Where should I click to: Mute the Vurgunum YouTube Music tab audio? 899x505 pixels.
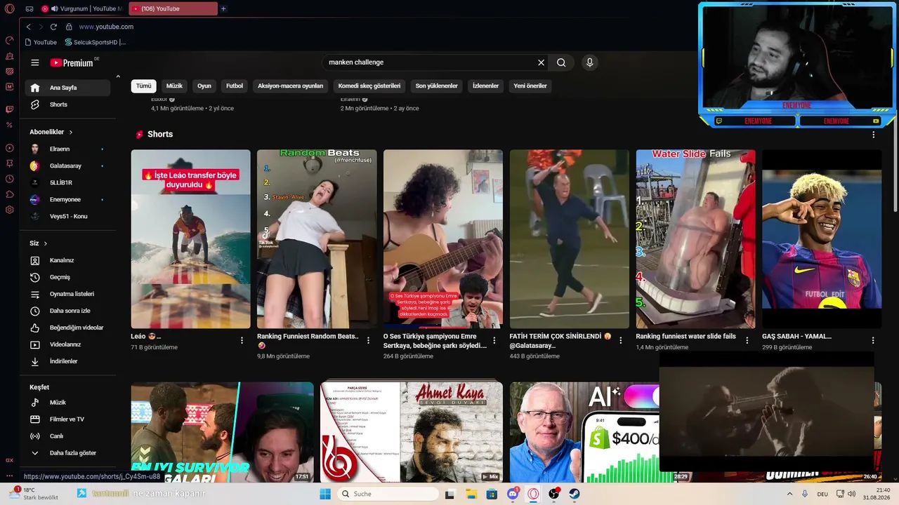54,8
